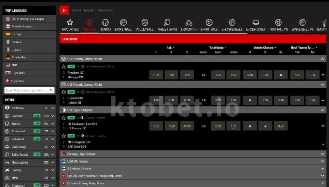Go to Home in the breadcrumb
The height and width of the screenshot is (187, 329).
(75, 10)
